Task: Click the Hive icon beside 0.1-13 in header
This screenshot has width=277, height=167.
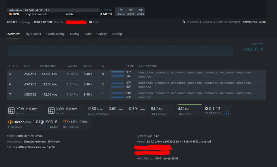Action: tap(90, 22)
